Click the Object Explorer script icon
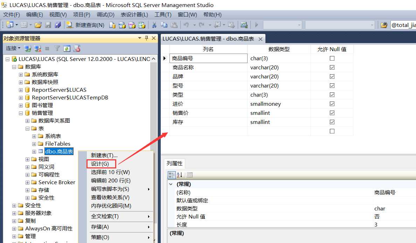Image resolution: width=416 pixels, height=243 pixels. click(x=77, y=49)
